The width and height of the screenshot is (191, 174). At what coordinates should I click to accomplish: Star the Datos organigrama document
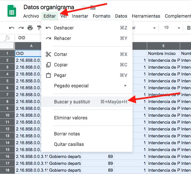point(84,7)
